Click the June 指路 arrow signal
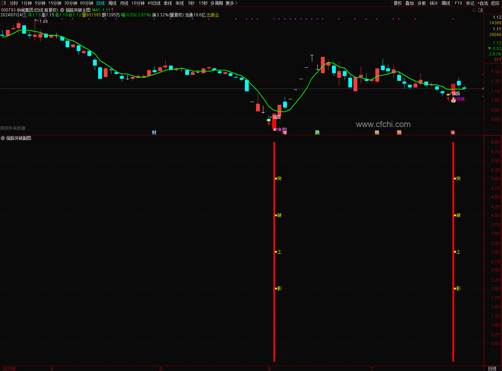 click(269, 124)
